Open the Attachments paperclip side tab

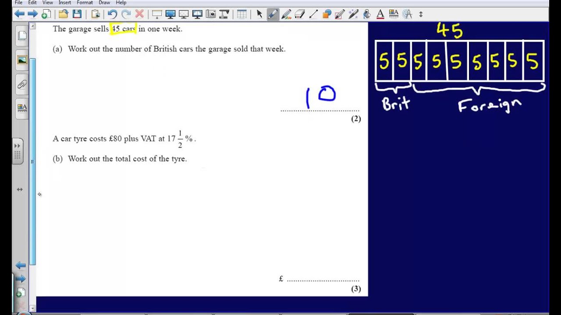[x=22, y=84]
